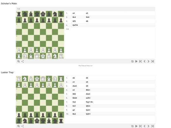
Task: Flip the Scholar's Mate board orientation
Action: point(132,61)
